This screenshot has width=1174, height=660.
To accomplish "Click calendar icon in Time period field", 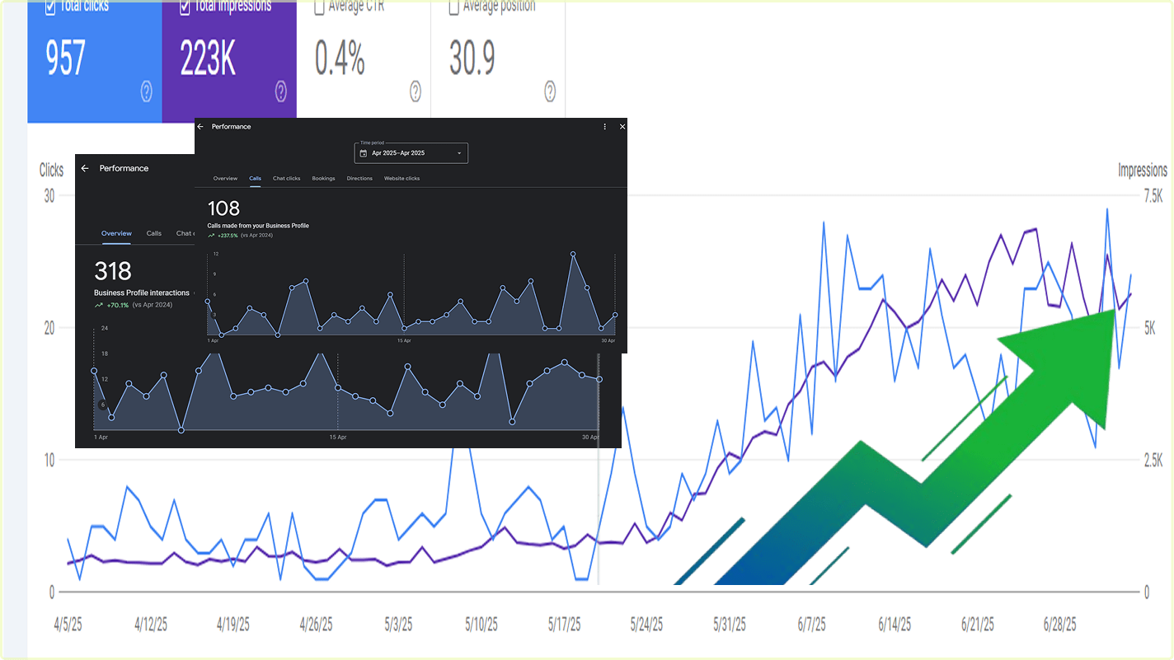I will click(x=364, y=153).
